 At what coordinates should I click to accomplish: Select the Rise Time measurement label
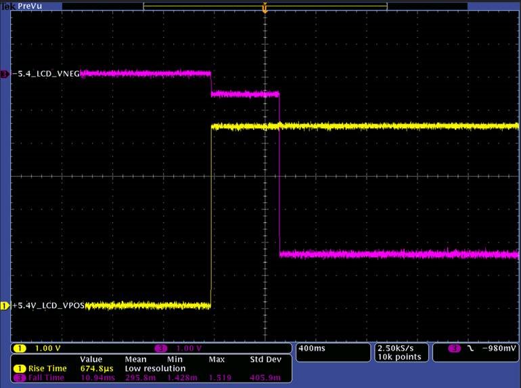[47, 369]
